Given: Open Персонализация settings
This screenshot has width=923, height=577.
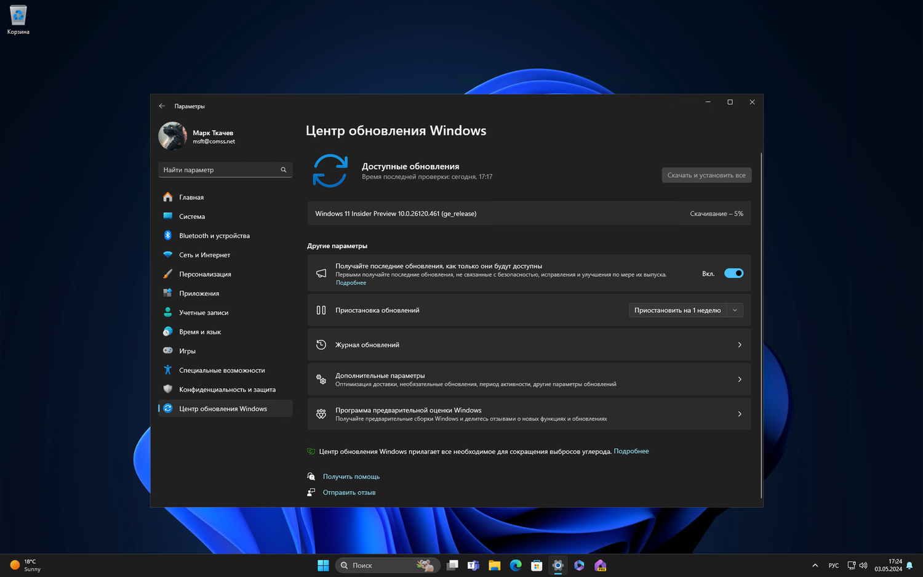Looking at the screenshot, I should coord(225,274).
